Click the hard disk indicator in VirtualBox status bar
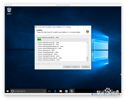This screenshot has height=101, width=126. (x=92, y=94)
